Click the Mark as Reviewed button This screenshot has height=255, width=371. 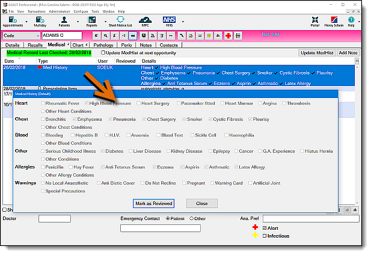tap(153, 203)
